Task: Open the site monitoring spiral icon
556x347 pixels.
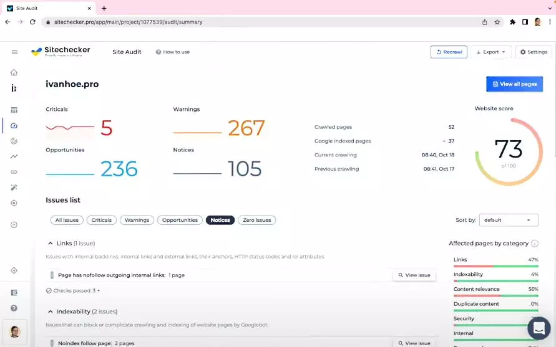Action: click(x=14, y=141)
